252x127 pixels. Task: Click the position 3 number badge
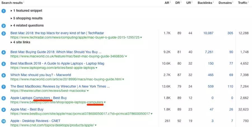pyautogui.click(x=3, y=34)
